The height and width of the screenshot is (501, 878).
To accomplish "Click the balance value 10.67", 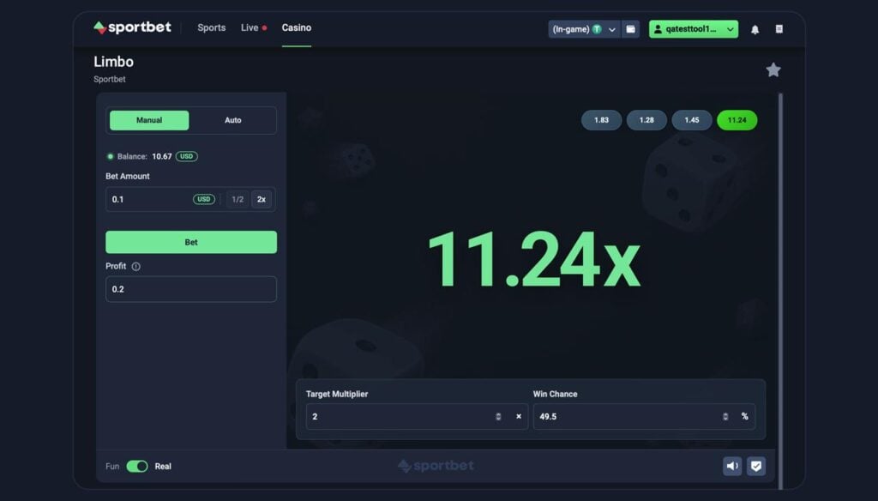I will point(162,156).
